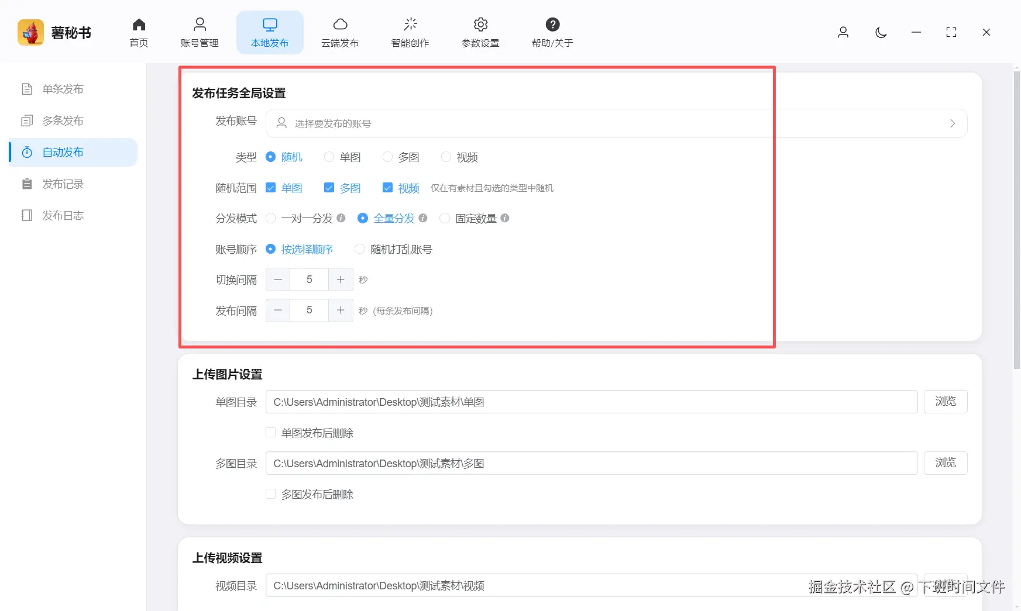
Task: Click 浏览 next to 单图目录
Action: (x=946, y=402)
